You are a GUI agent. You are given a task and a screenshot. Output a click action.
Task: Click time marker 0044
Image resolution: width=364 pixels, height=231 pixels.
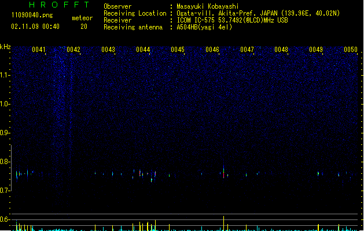pyautogui.click(x=143, y=50)
